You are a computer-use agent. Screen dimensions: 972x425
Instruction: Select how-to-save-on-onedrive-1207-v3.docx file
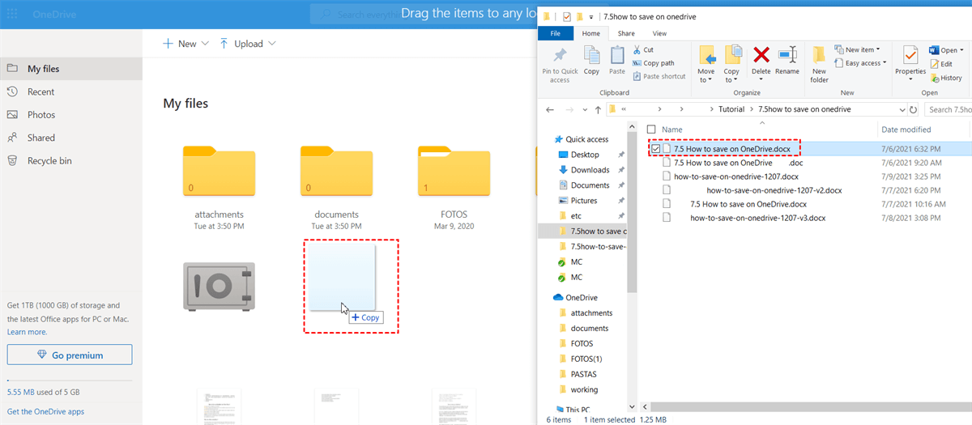757,218
